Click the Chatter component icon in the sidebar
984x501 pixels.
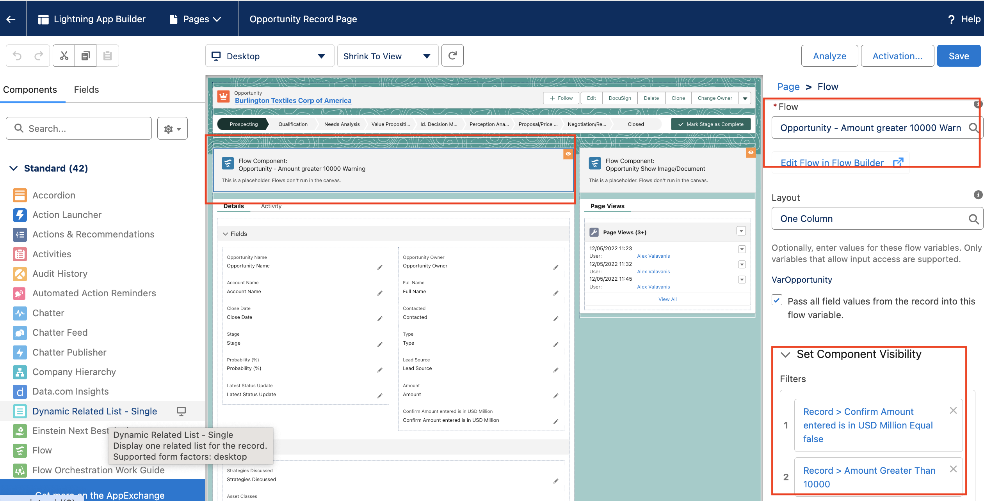[x=20, y=313]
